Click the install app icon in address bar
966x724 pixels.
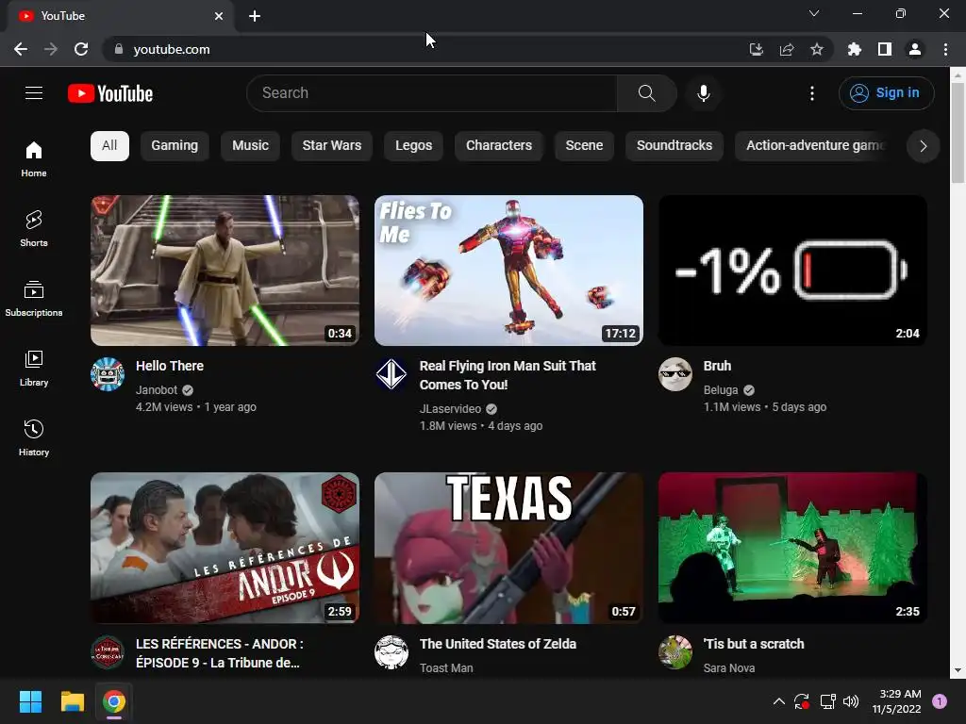point(756,49)
